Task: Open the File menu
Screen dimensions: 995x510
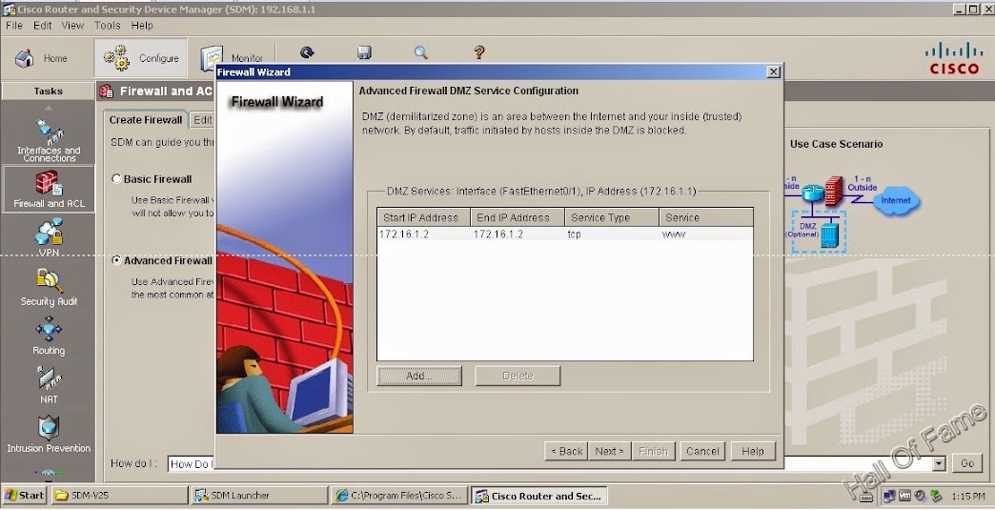Action: [x=14, y=26]
